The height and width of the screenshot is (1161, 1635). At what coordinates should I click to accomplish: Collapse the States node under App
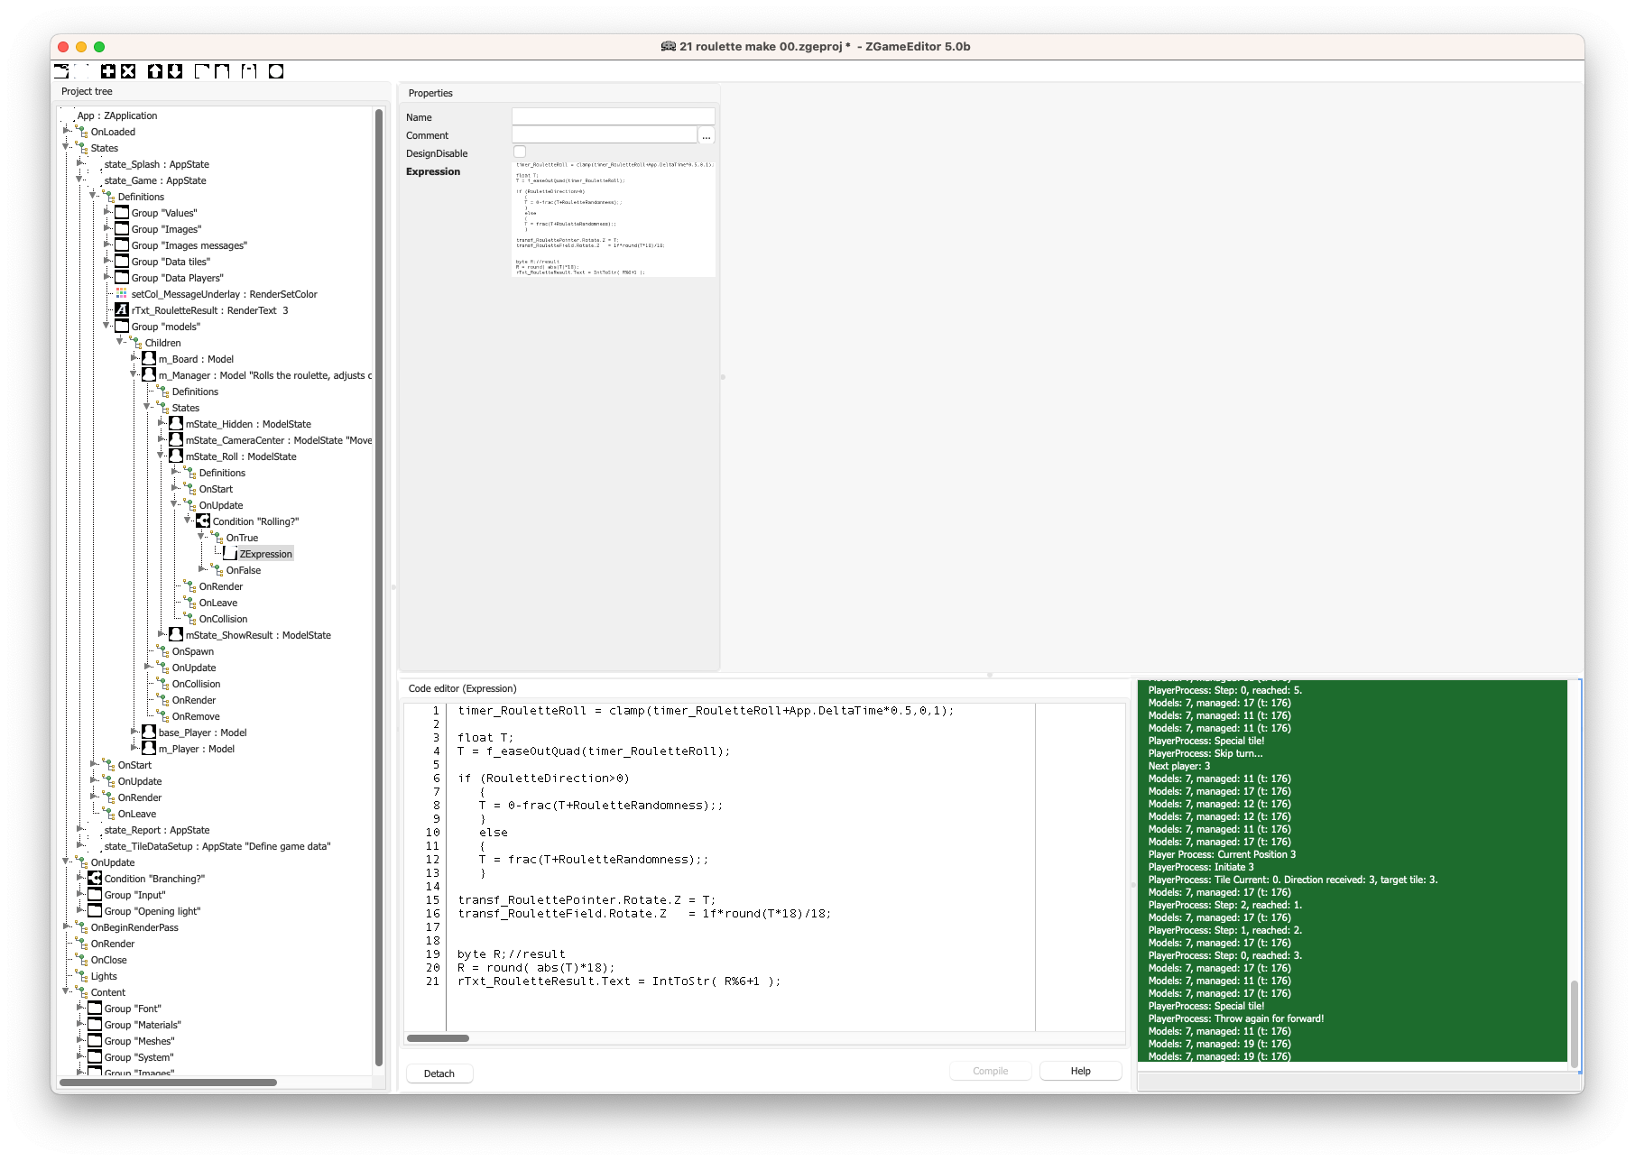click(x=66, y=147)
